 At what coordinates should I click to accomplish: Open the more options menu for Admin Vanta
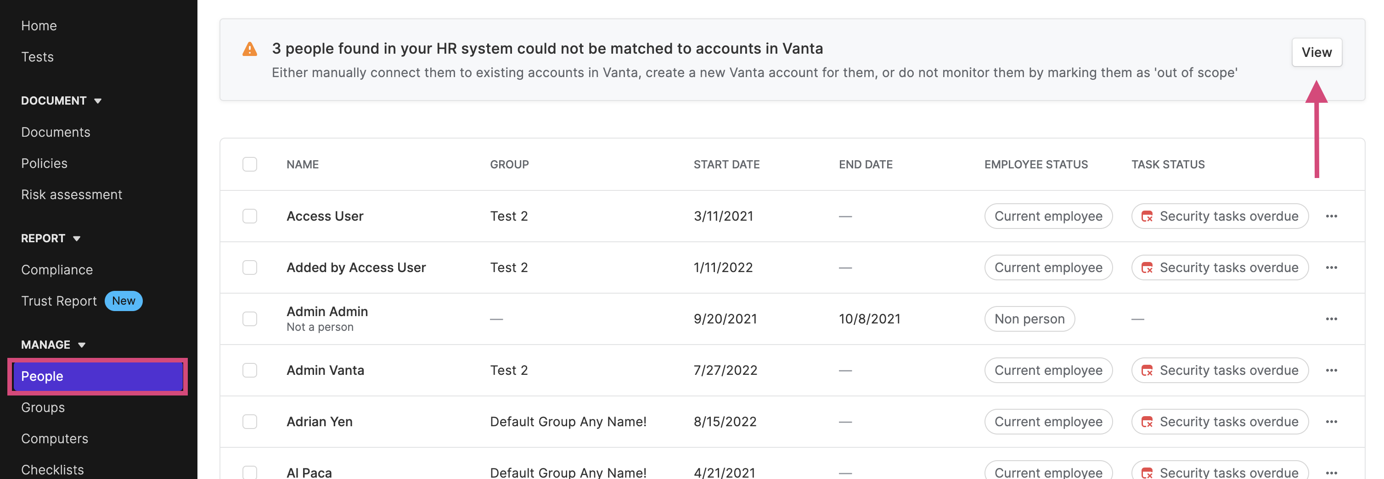click(1331, 371)
